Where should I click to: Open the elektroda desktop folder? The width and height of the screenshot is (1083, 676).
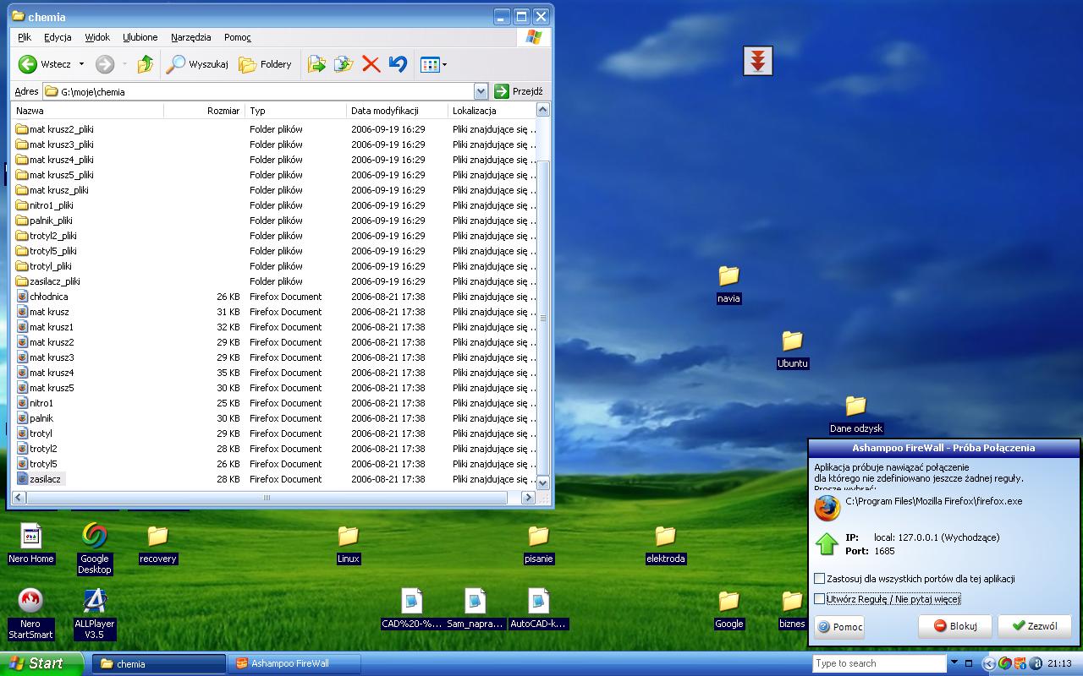(x=665, y=543)
